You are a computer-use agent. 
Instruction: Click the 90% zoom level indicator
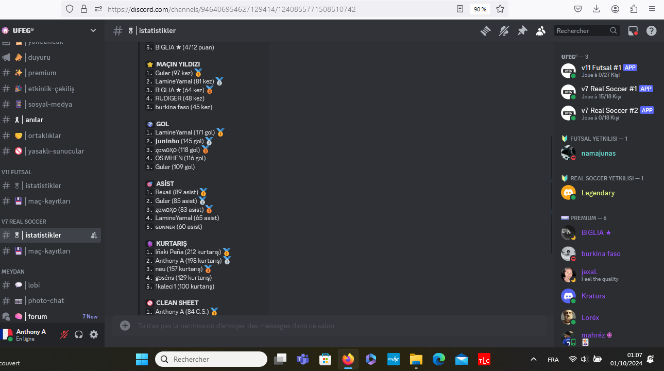[480, 9]
